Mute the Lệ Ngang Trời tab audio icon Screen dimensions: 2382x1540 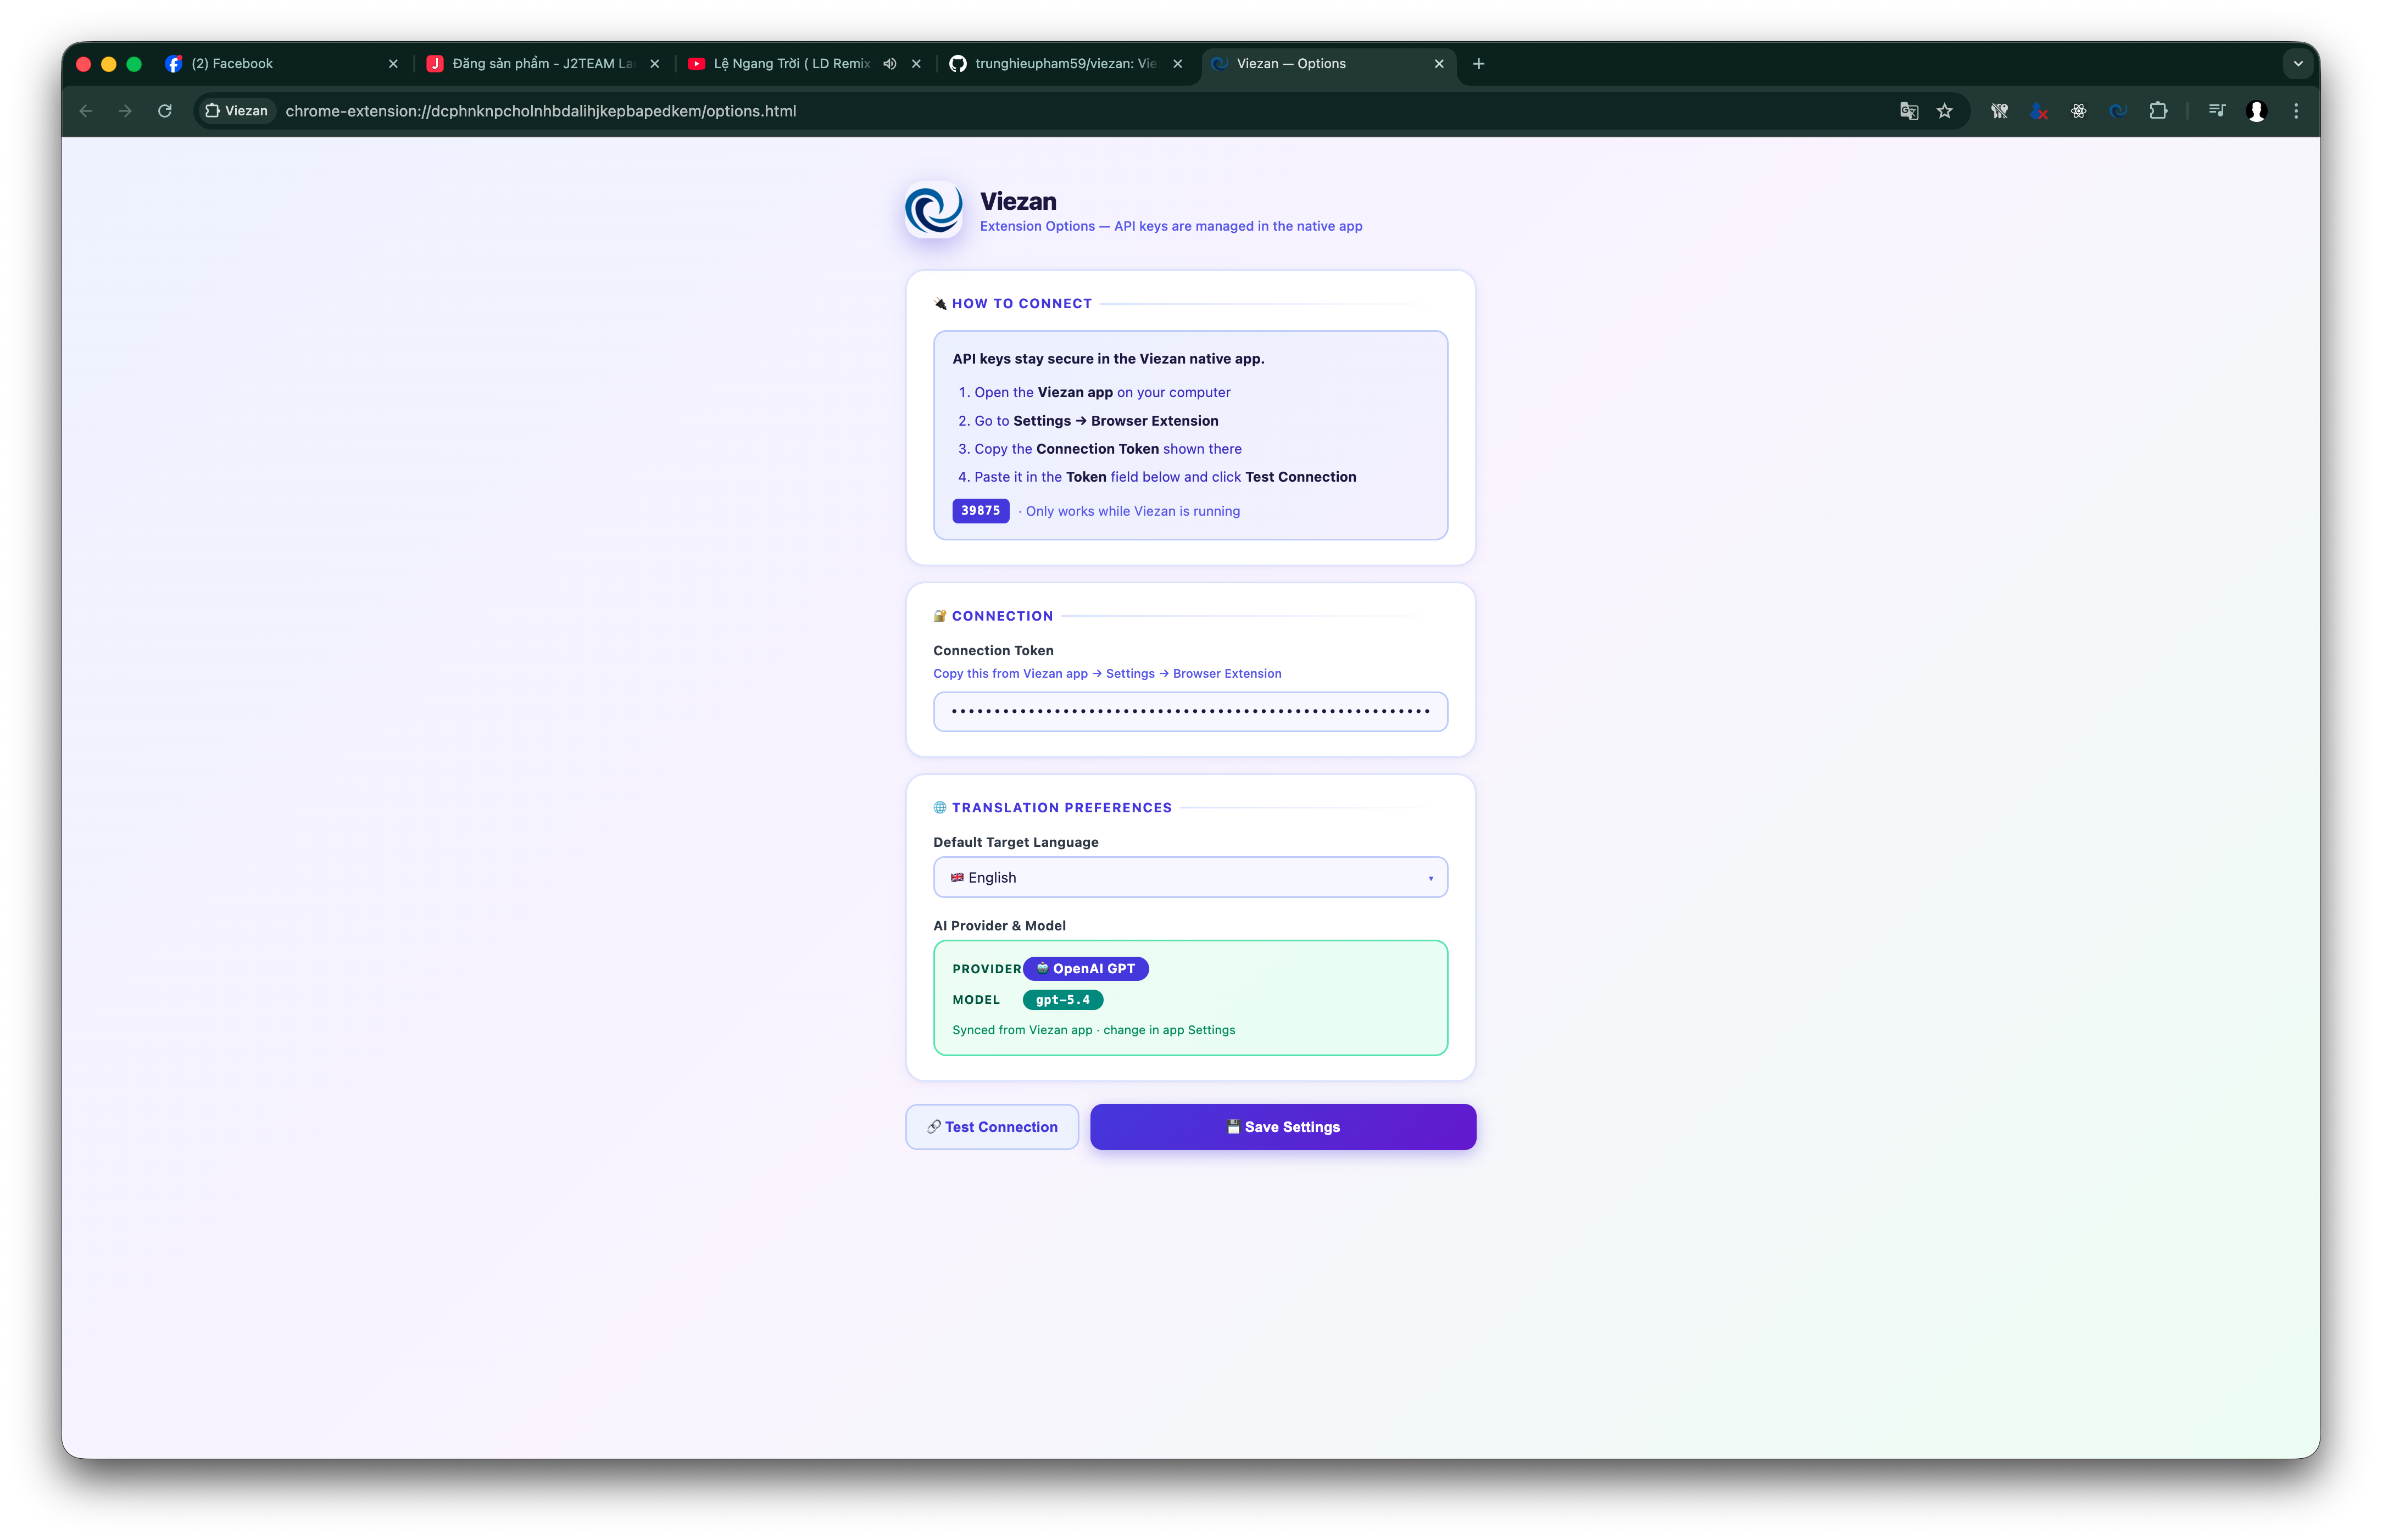point(889,64)
